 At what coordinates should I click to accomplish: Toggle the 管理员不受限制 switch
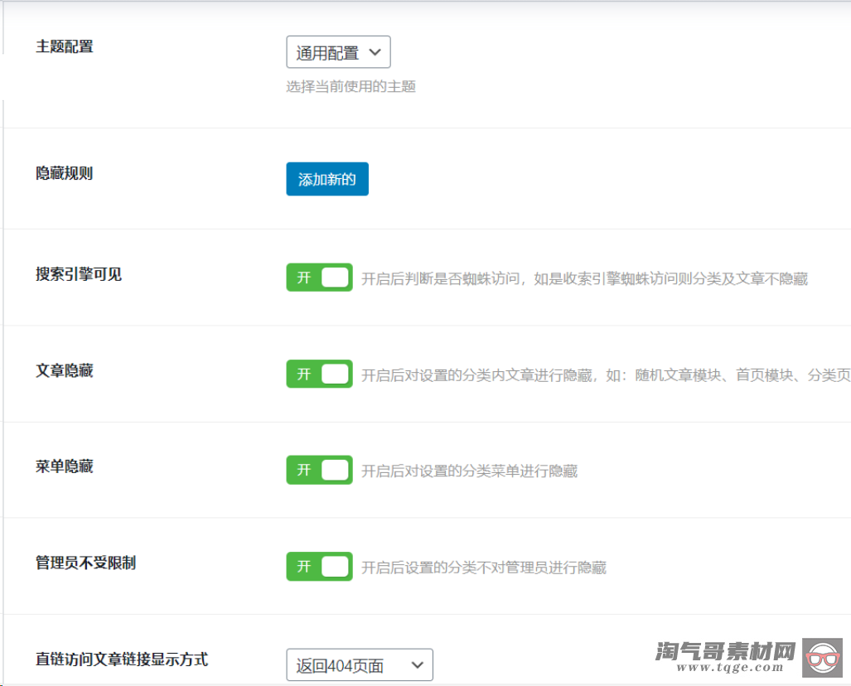(319, 567)
